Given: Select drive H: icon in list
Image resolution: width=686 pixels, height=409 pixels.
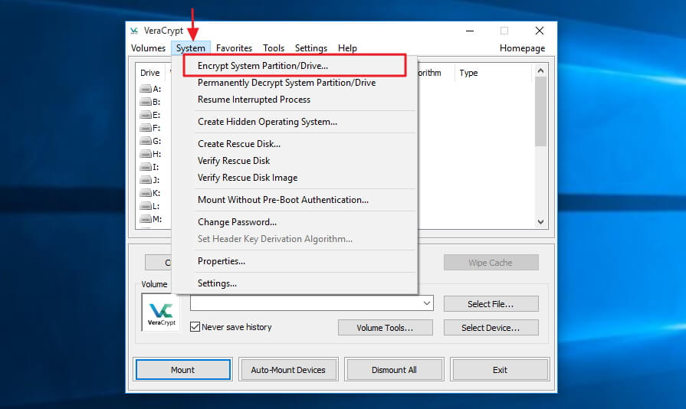Looking at the screenshot, I should pyautogui.click(x=146, y=154).
